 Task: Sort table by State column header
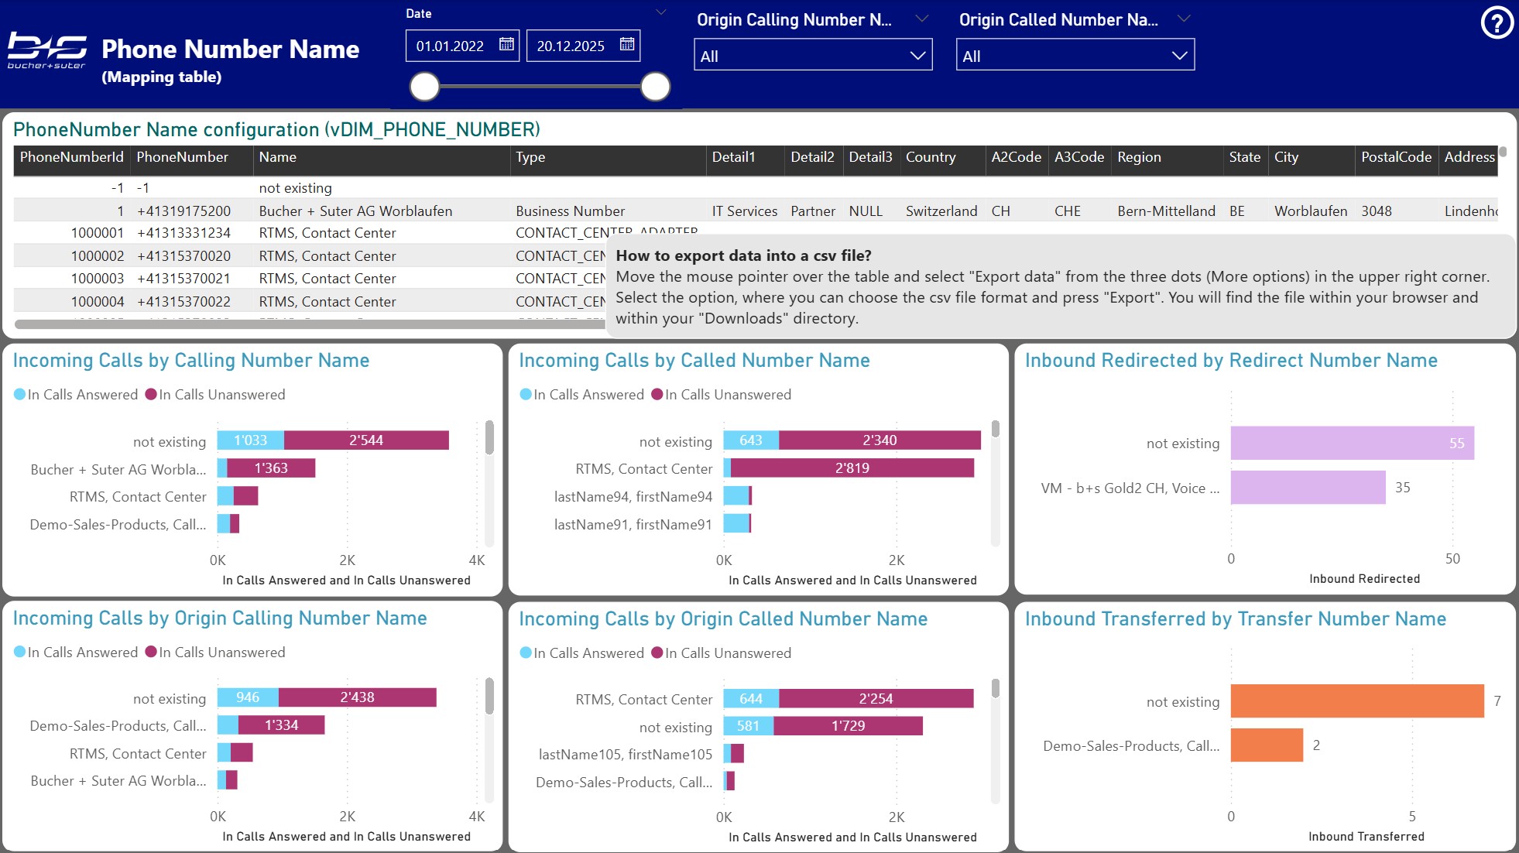[x=1244, y=157]
